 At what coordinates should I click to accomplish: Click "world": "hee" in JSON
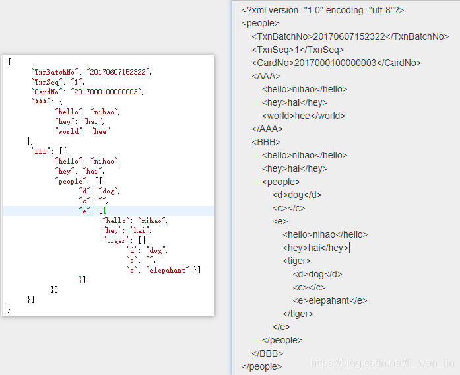coord(82,131)
